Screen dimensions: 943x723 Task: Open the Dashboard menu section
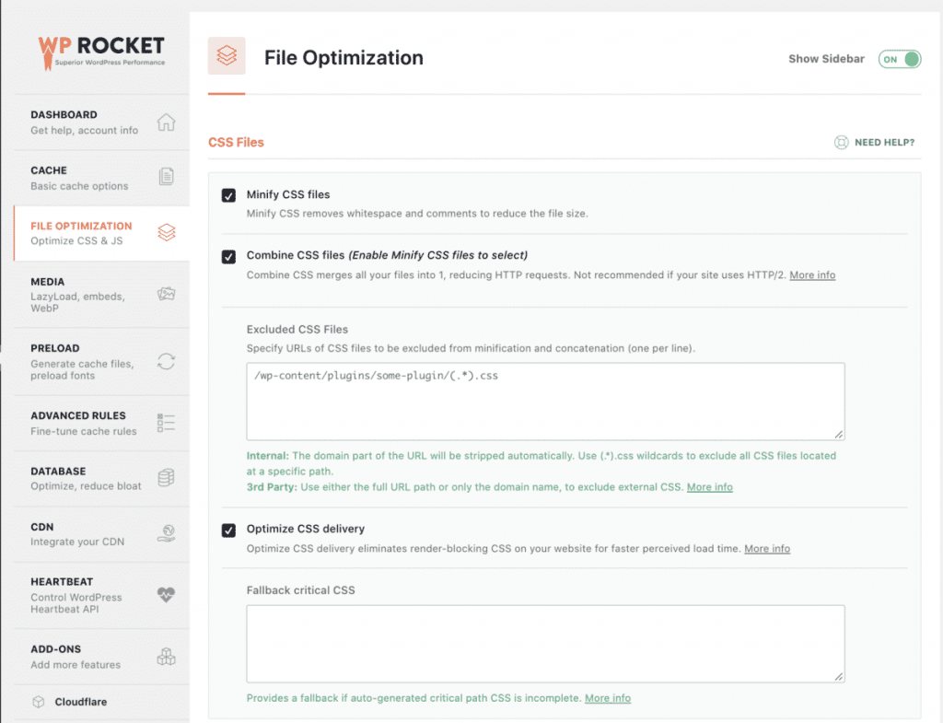click(x=101, y=122)
